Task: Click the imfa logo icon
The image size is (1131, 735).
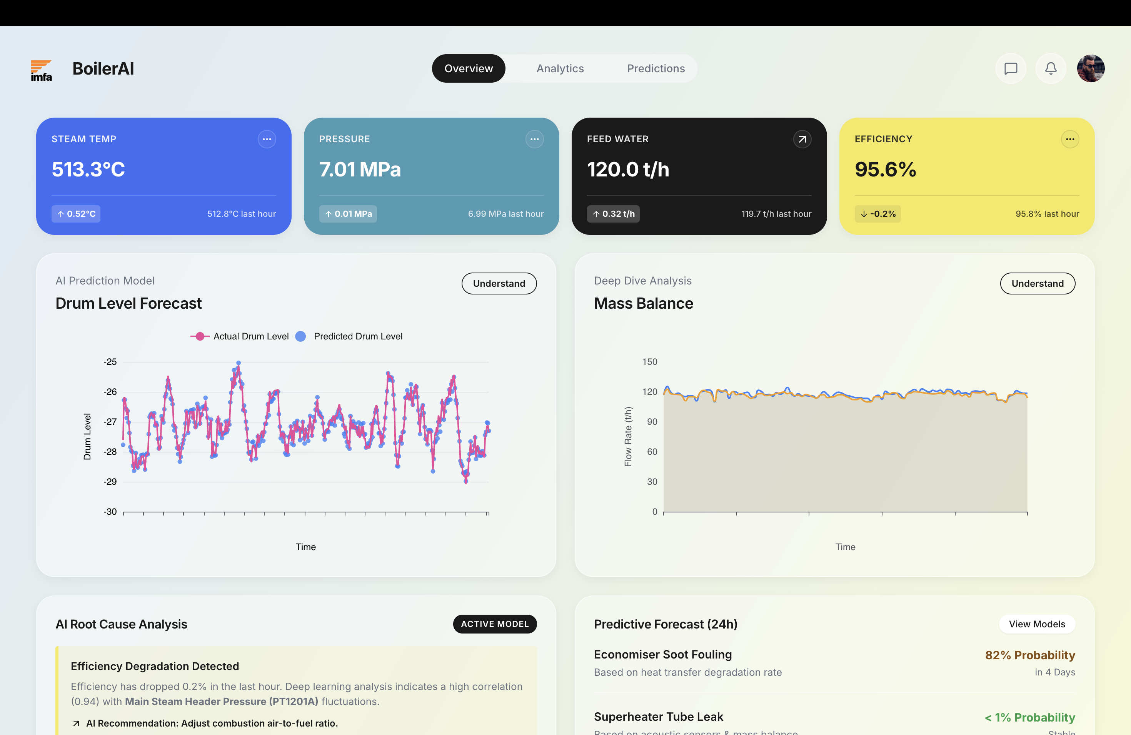Action: point(41,70)
